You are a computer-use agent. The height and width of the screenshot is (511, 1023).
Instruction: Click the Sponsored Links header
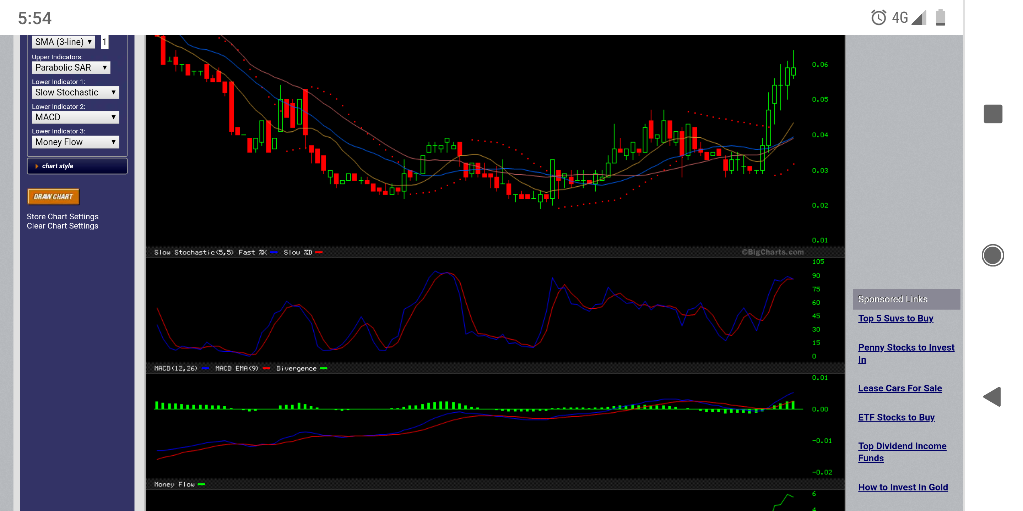tap(906, 299)
